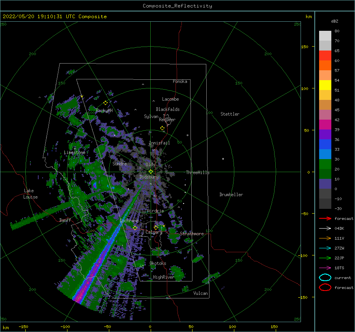Click the green 22JP arrow legend icon
The width and height of the screenshot is (355, 332).
[x=325, y=258]
